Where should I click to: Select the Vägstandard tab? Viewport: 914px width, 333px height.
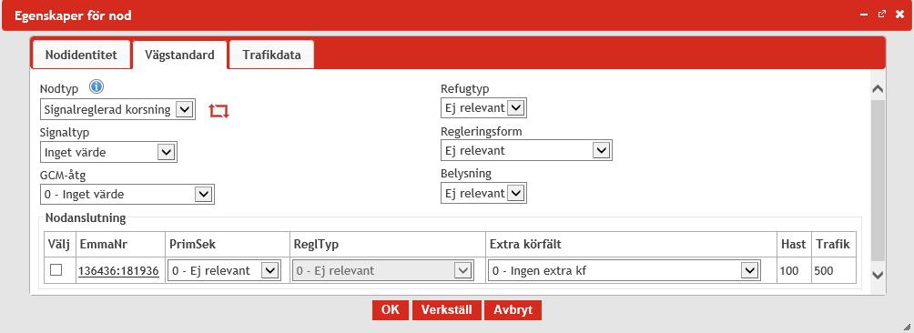click(x=179, y=55)
